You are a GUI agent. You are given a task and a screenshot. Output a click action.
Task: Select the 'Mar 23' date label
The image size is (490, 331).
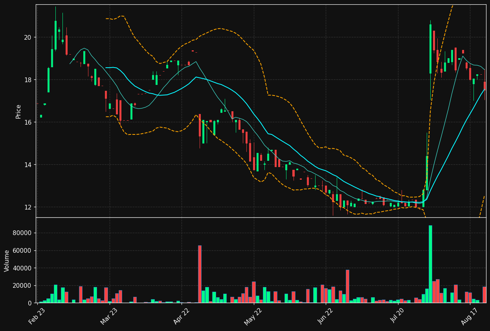109,316
